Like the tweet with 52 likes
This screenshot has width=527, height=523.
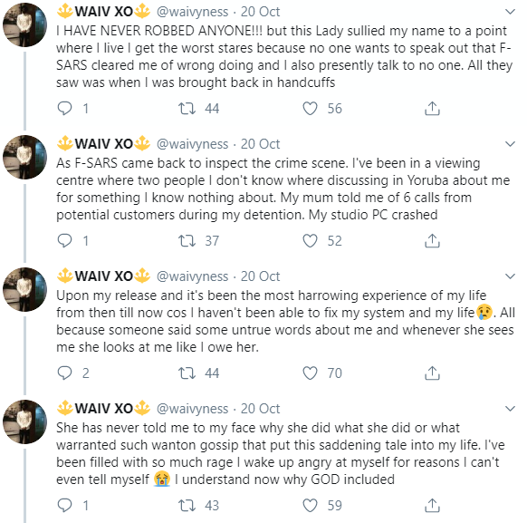click(x=310, y=241)
